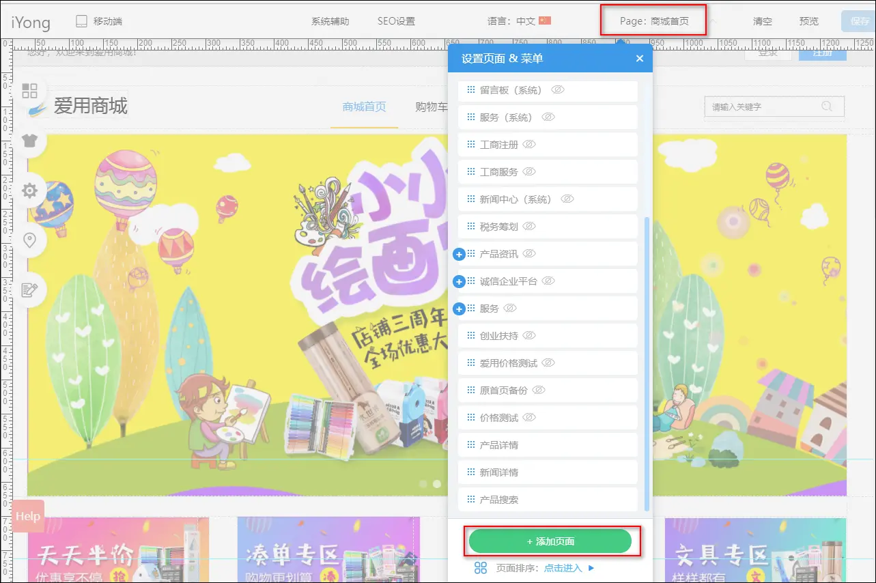Click the map pin location sidebar icon
This screenshot has width=876, height=583.
pyautogui.click(x=29, y=240)
